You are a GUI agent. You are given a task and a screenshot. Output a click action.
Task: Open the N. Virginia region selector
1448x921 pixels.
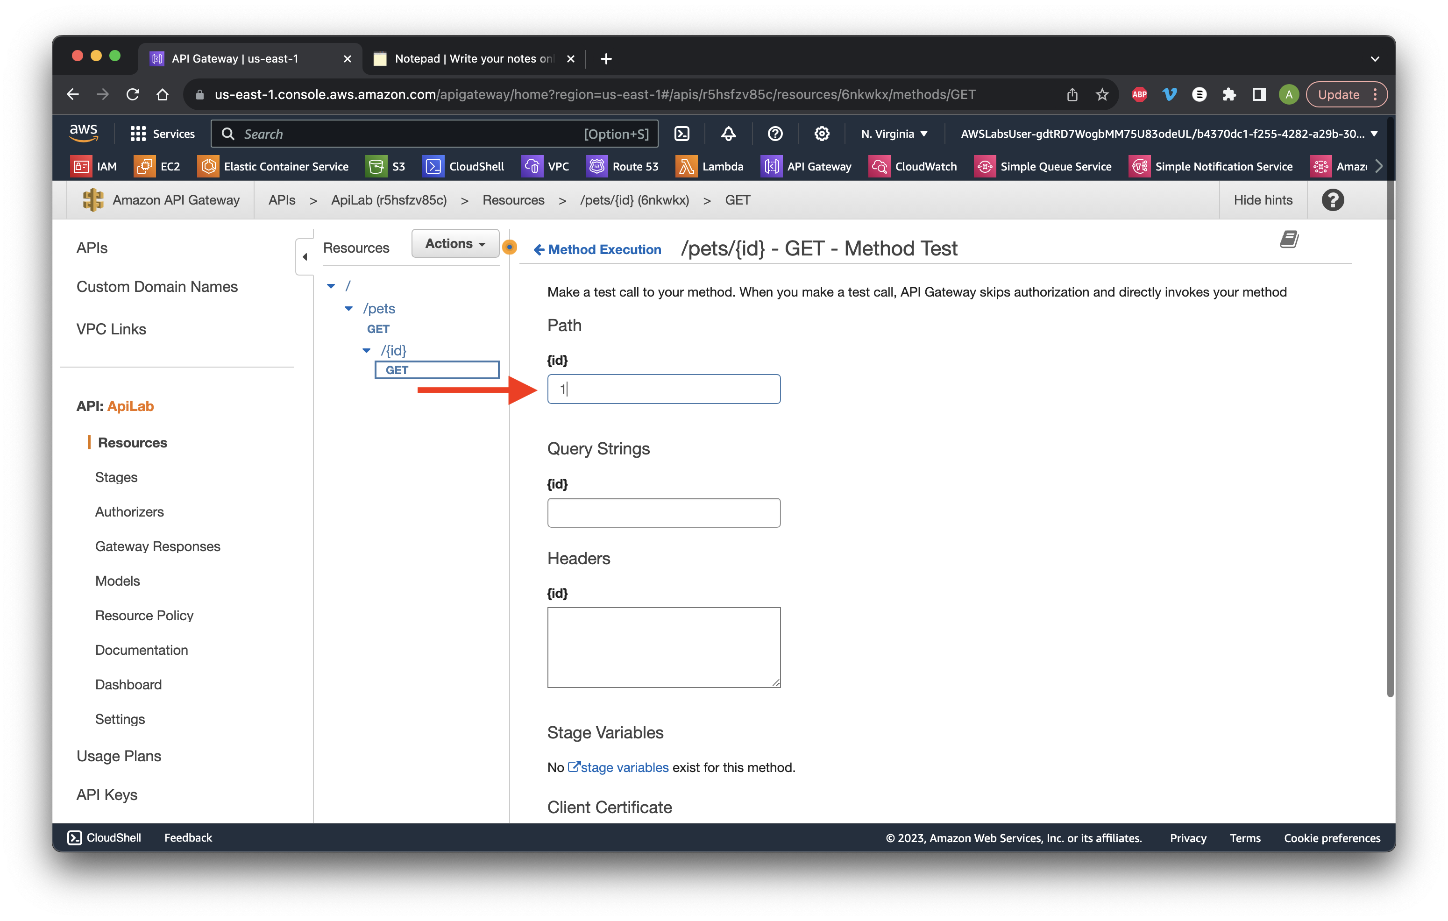tap(894, 134)
